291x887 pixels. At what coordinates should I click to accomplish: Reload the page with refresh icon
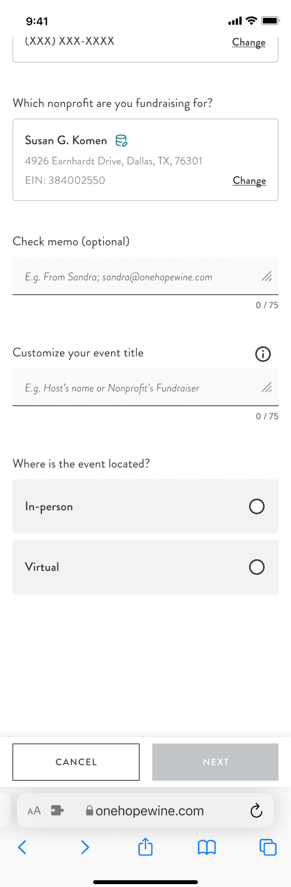[x=256, y=811]
